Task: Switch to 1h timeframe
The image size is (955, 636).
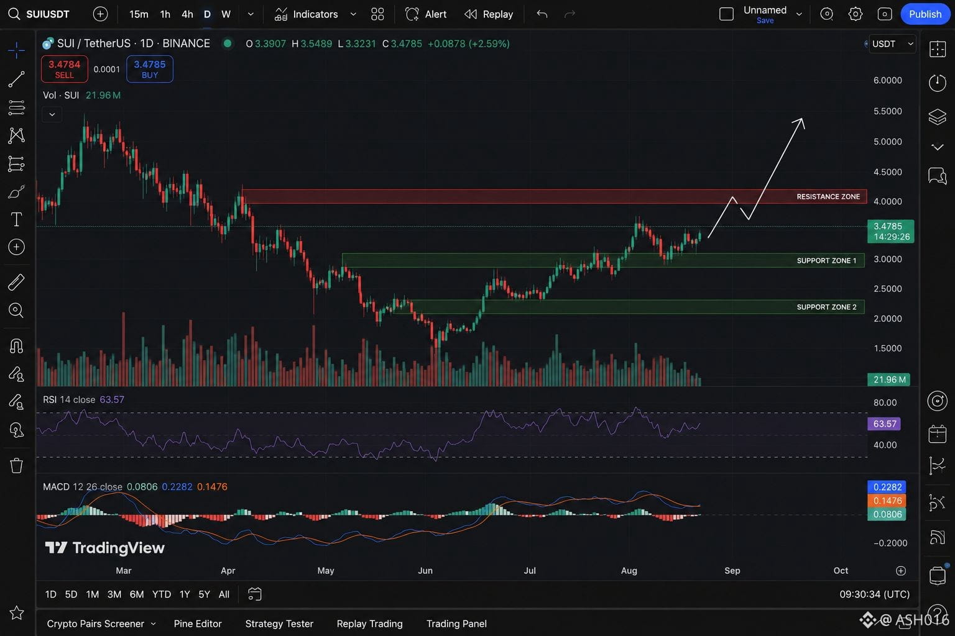Action: click(x=165, y=14)
